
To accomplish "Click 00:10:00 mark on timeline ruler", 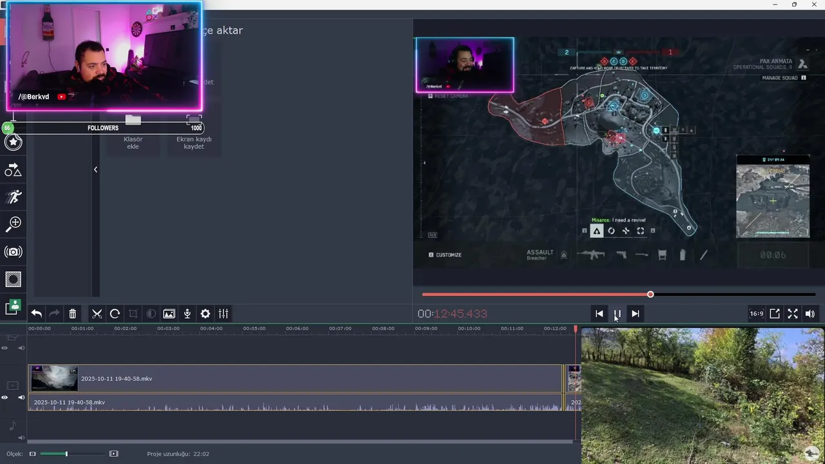I will pos(469,329).
